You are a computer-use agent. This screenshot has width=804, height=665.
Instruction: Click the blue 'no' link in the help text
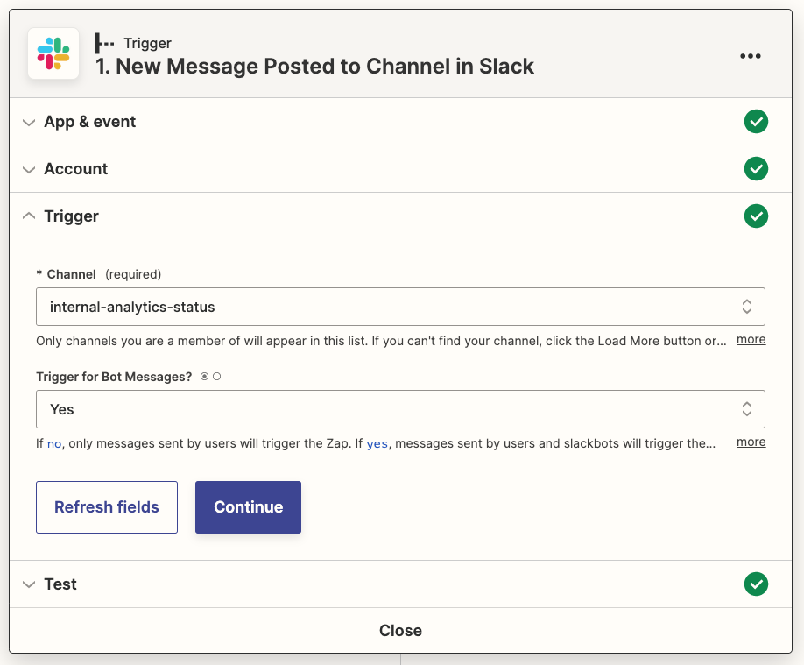56,443
